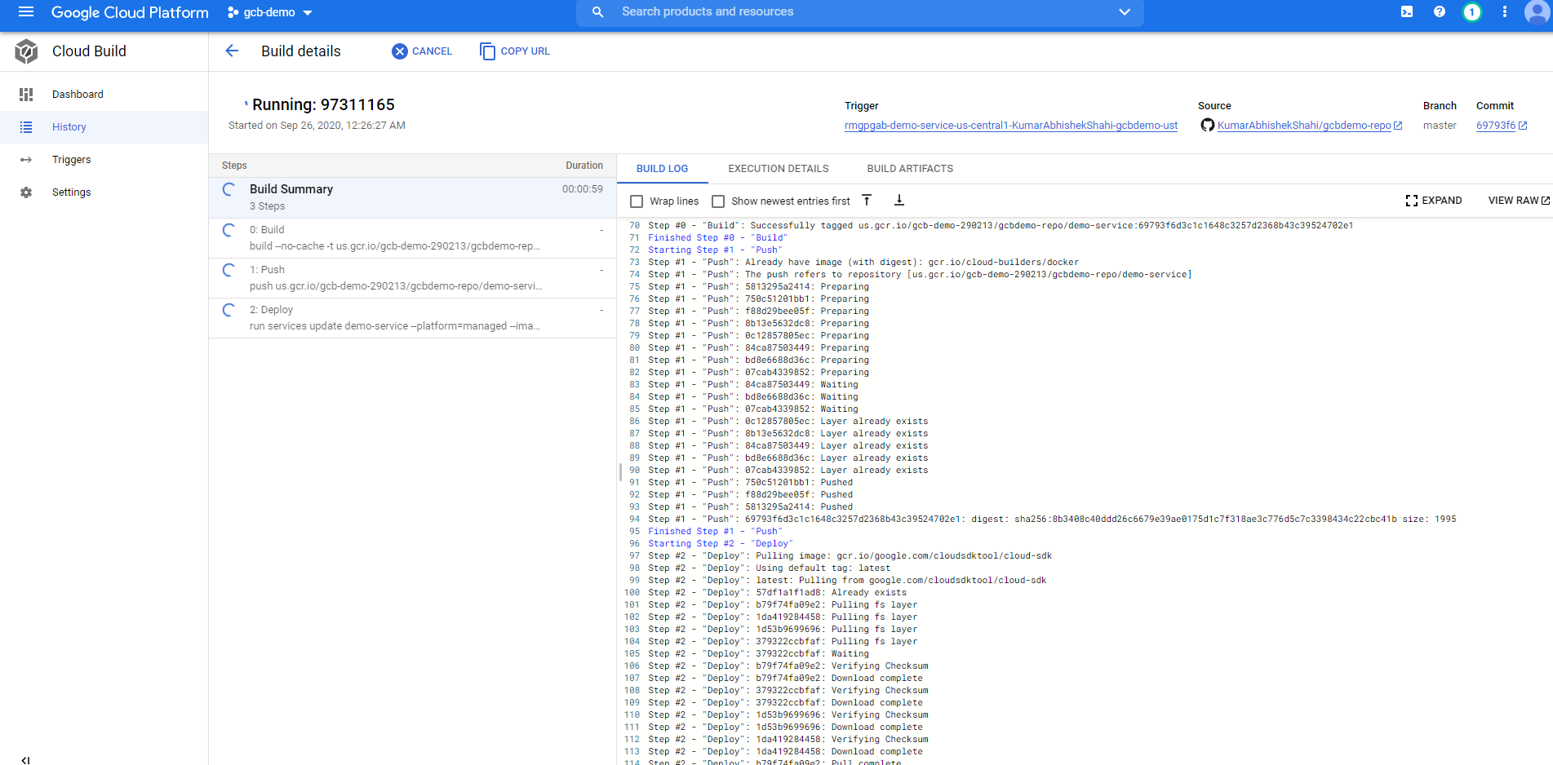Viewport: 1553px width, 765px height.
Task: Cancel the running build
Action: [x=421, y=51]
